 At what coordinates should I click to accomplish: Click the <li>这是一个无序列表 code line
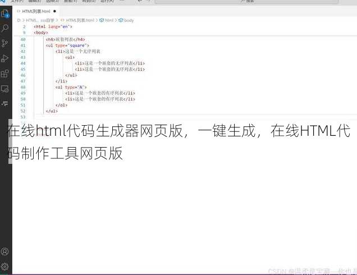78,51
